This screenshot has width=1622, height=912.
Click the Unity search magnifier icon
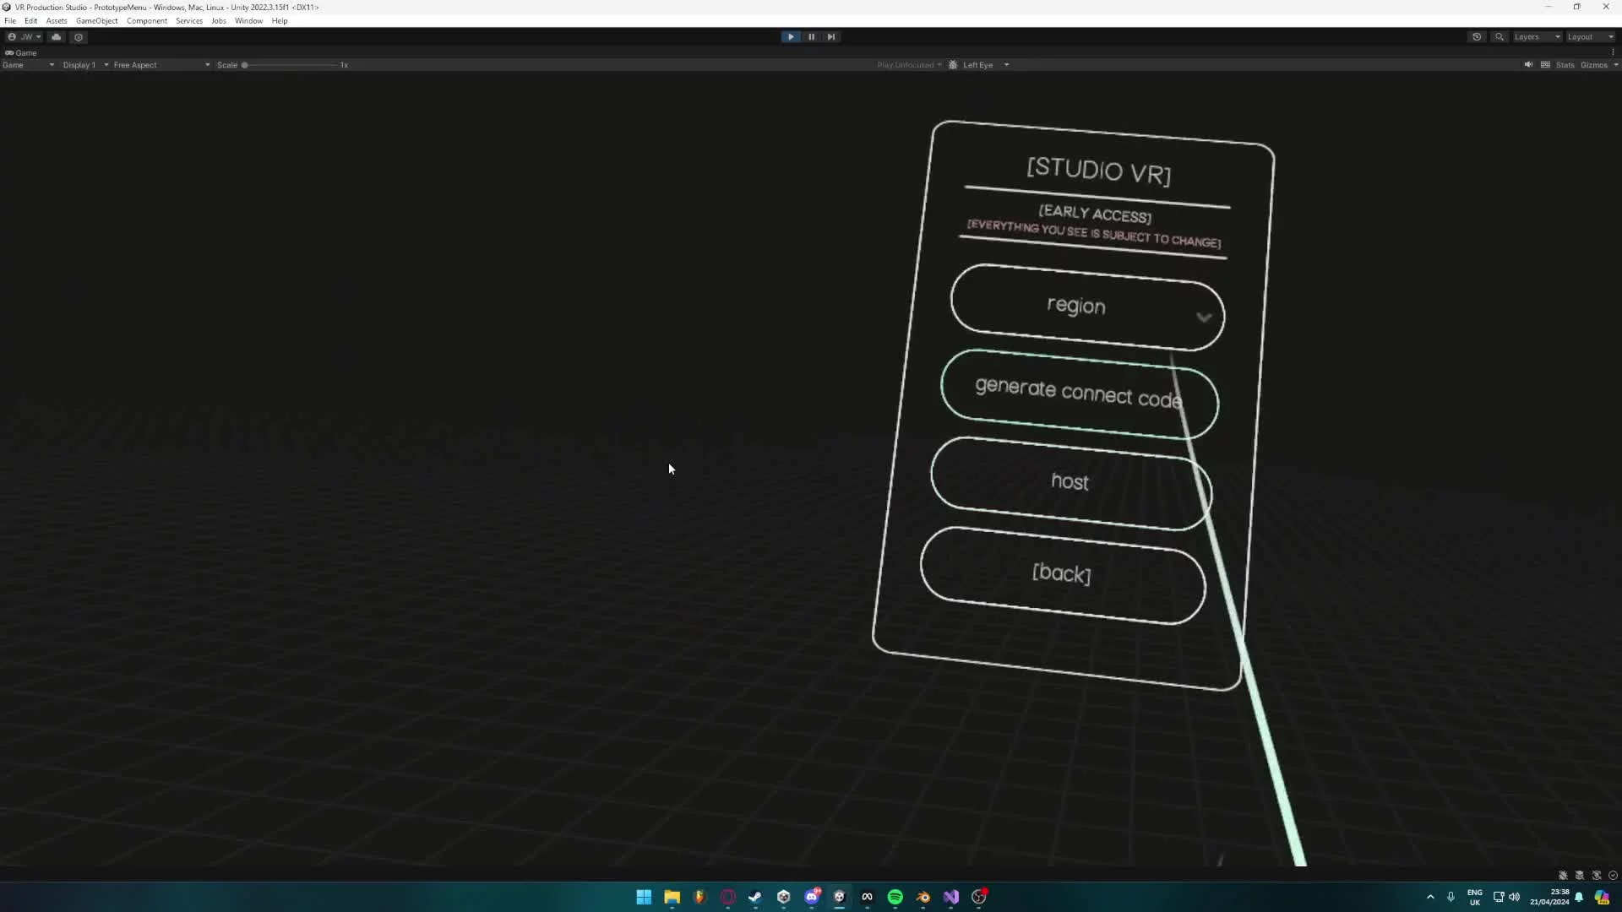[1500, 37]
